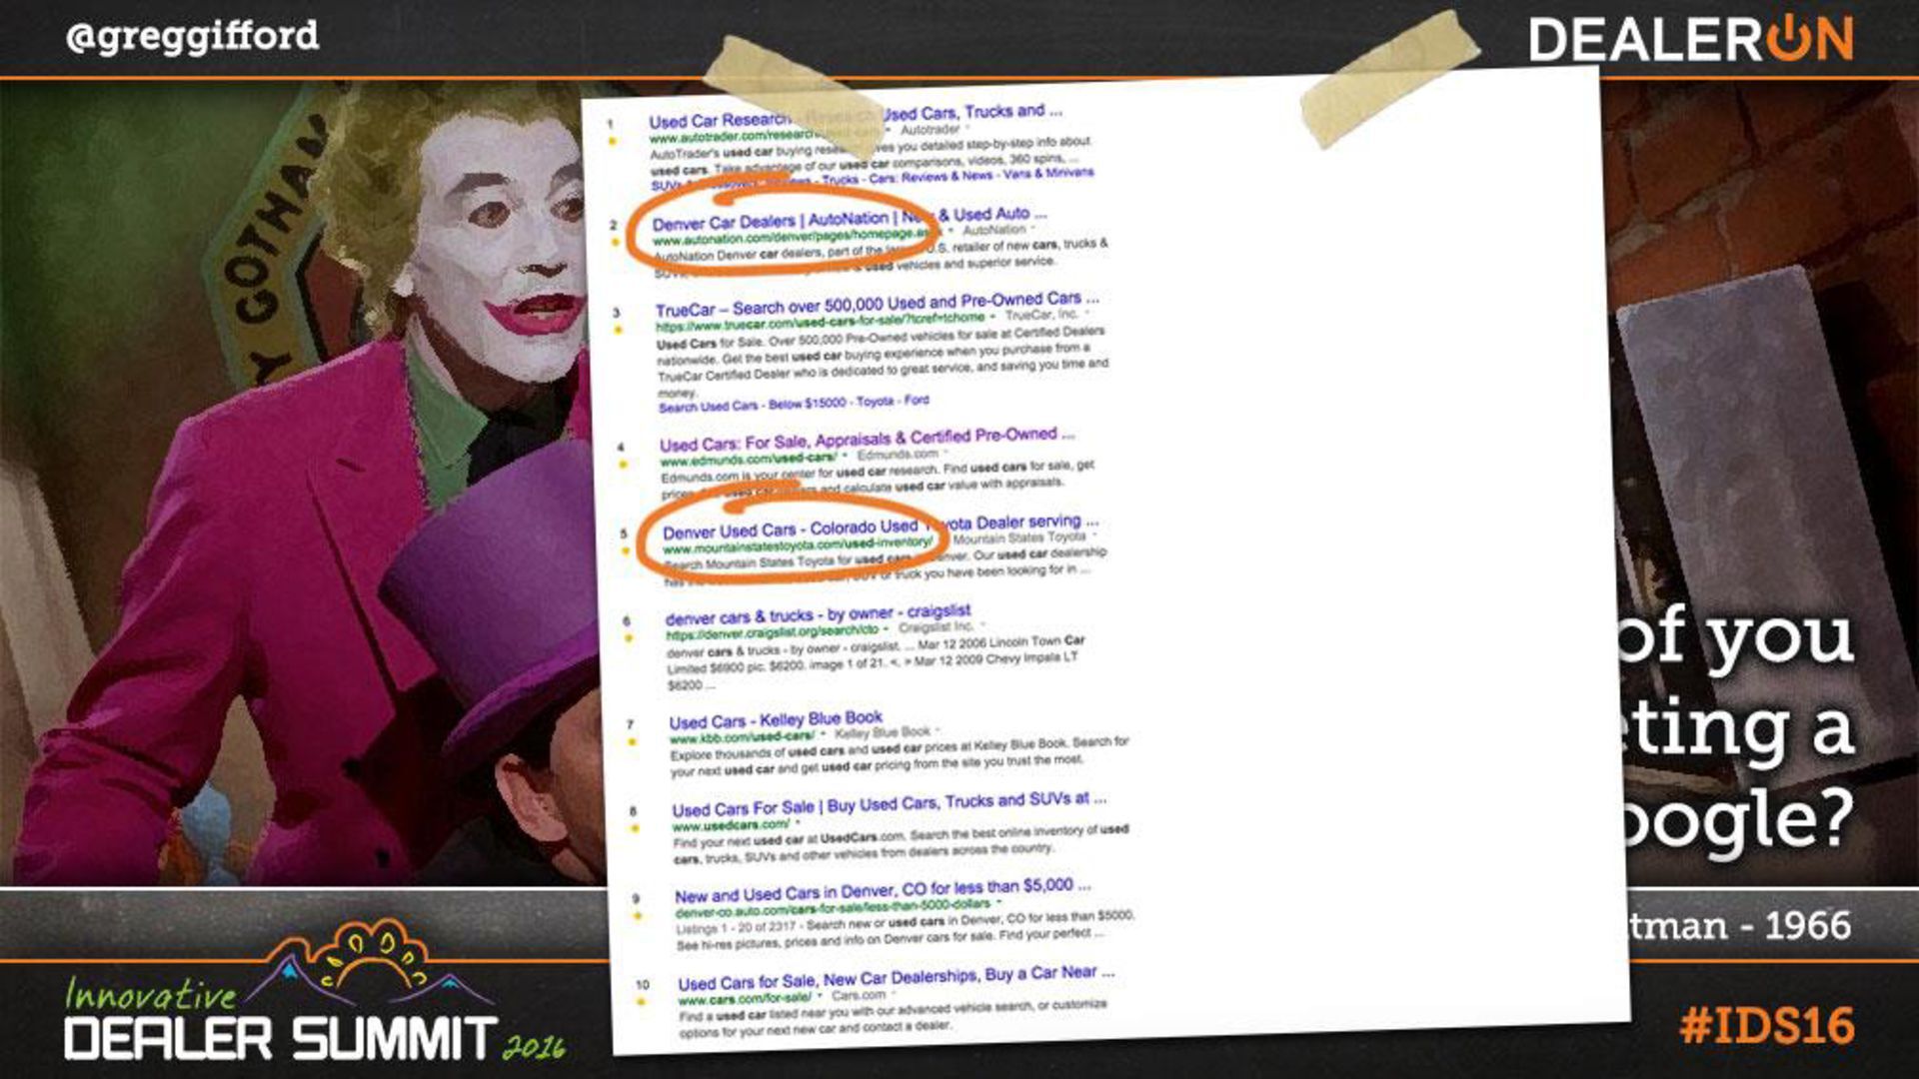Screen dimensions: 1919x1079
Task: Click the www.autonation.com/denver URL
Action: tap(793, 237)
